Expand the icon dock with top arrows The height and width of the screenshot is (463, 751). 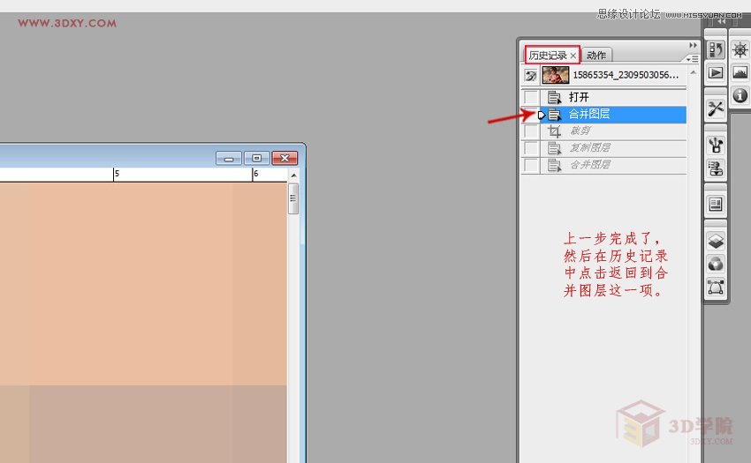[721, 21]
